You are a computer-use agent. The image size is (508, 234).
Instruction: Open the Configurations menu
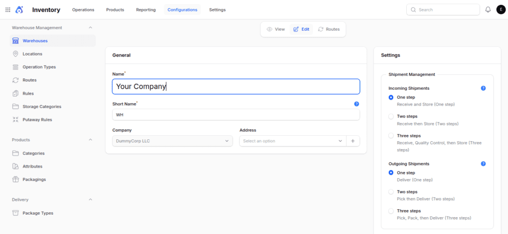(x=183, y=10)
